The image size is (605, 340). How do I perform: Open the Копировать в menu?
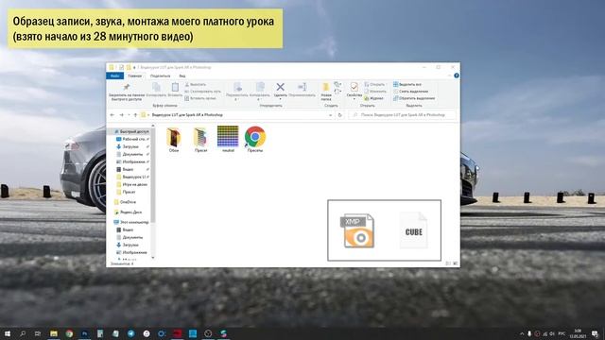[x=260, y=92]
